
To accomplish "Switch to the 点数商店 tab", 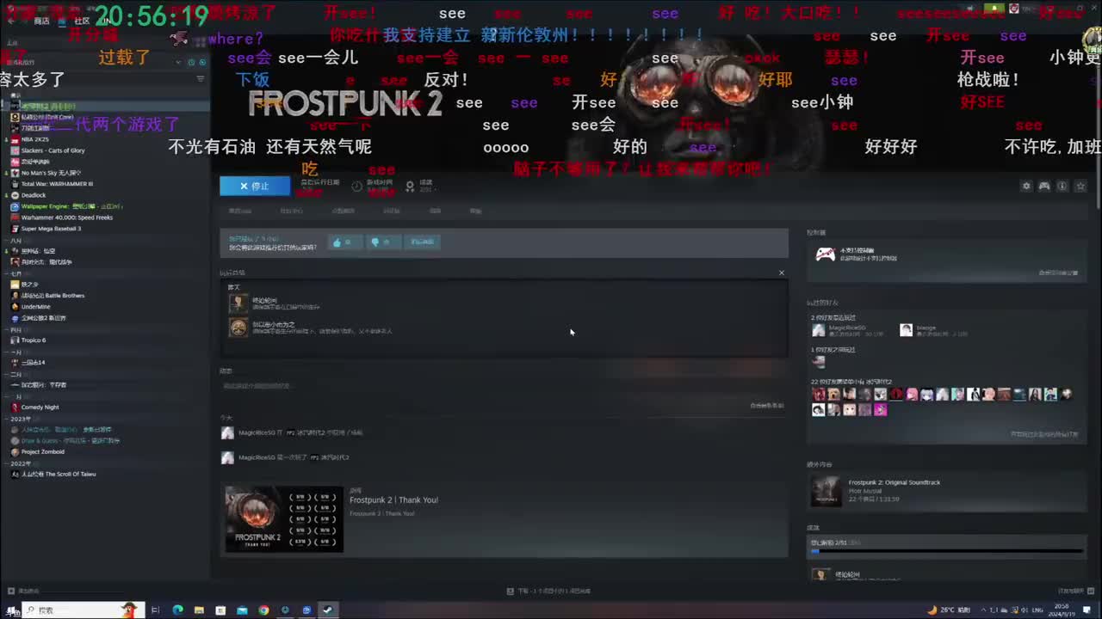I will pyautogui.click(x=344, y=211).
